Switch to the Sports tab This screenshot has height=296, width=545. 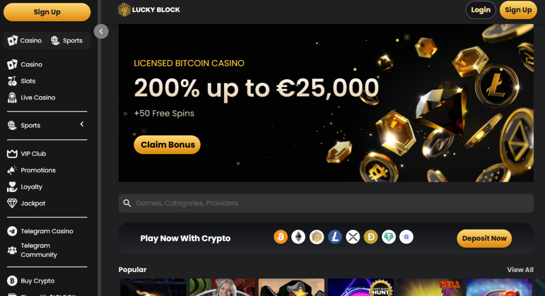coord(67,40)
